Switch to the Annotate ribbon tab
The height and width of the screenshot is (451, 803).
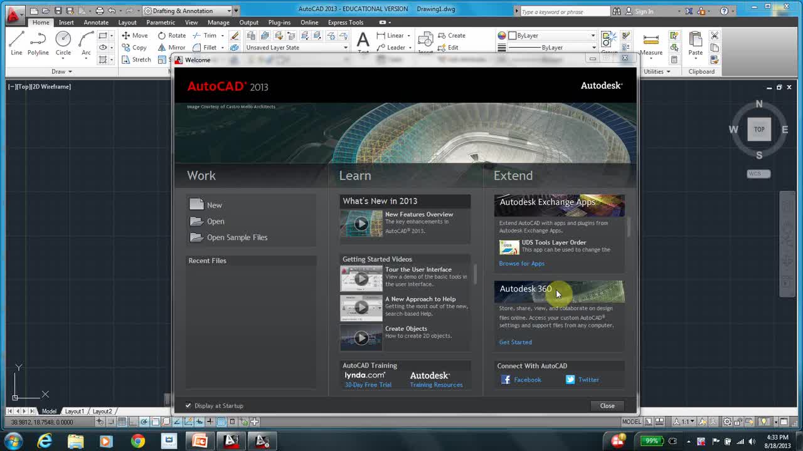[x=96, y=23]
